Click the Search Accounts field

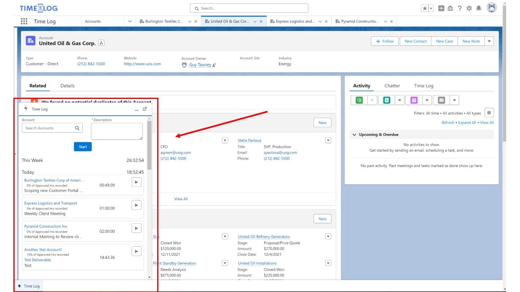point(52,128)
